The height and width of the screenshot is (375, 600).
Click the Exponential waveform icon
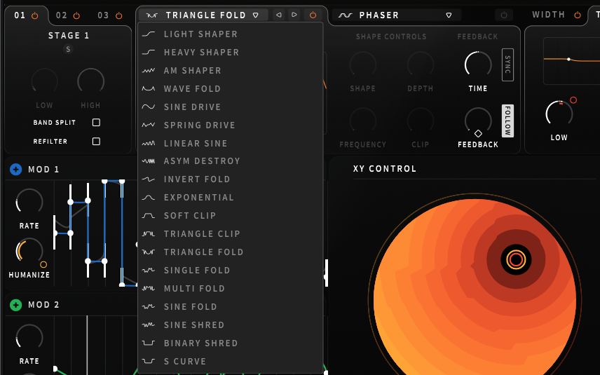click(x=149, y=198)
